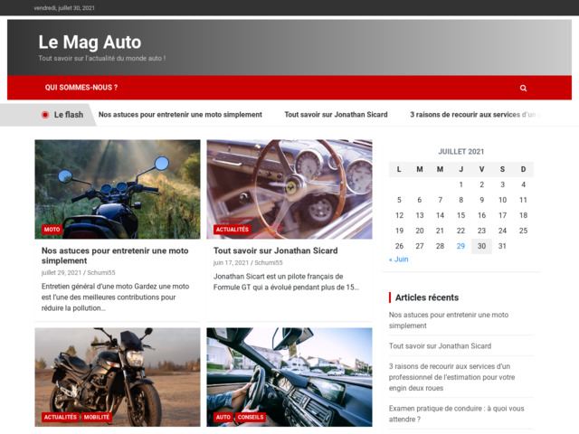This screenshot has height=434, width=579.
Task: Click date juin 17, 2021 under Sicard article
Action: click(232, 263)
